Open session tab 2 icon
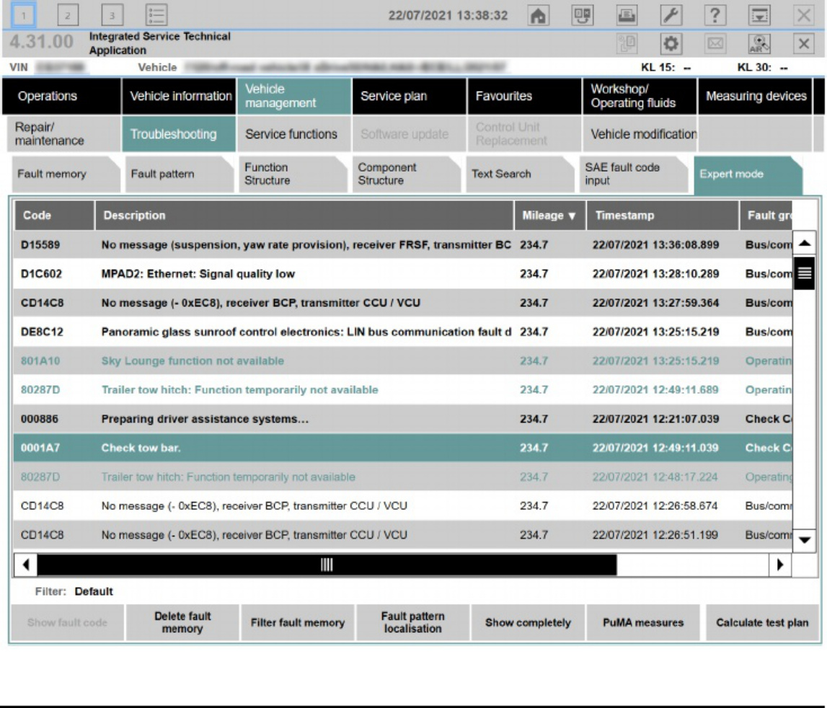 [68, 15]
